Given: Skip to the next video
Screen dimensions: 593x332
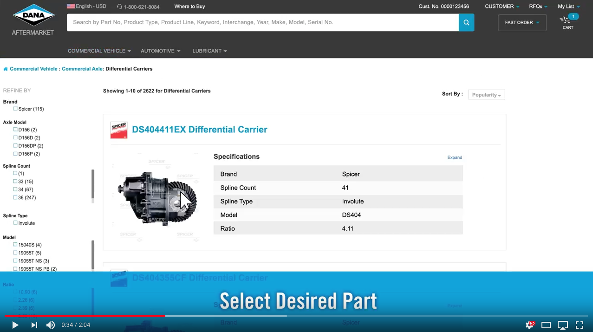Looking at the screenshot, I should coord(33,325).
